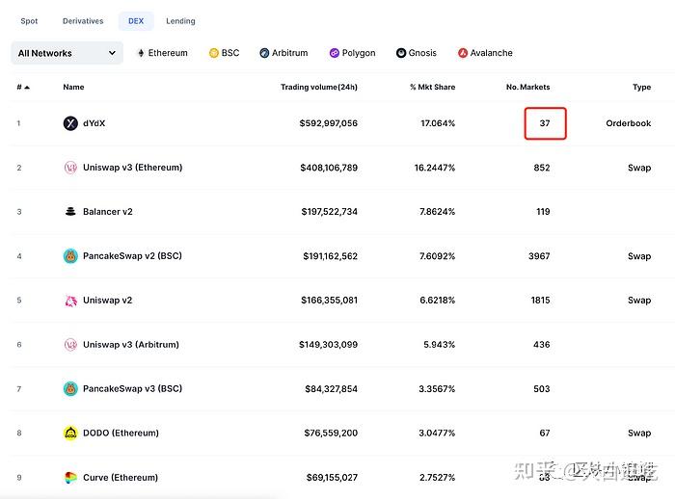Switch to the Derivatives tab

point(83,21)
